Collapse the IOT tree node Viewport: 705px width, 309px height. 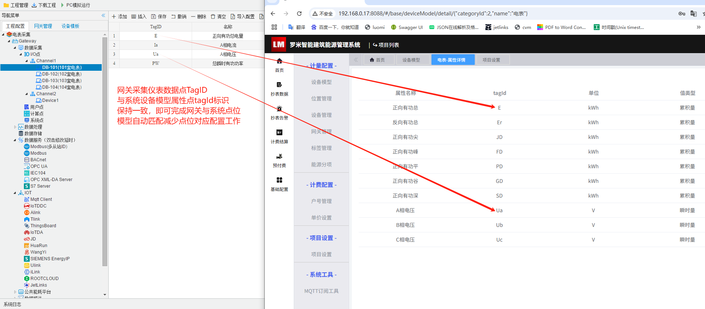point(15,193)
